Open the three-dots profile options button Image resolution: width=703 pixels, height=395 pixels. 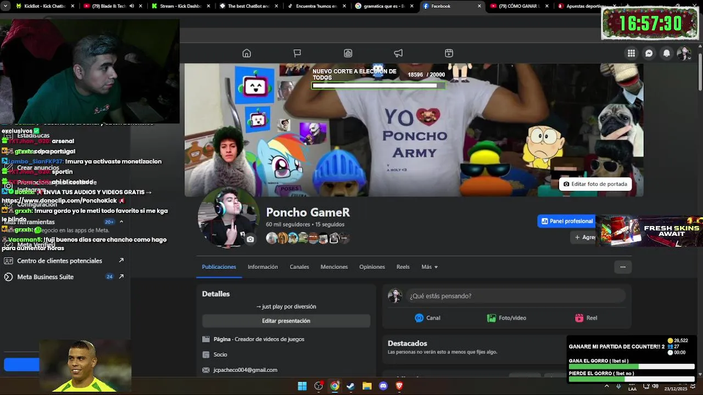[x=623, y=267]
